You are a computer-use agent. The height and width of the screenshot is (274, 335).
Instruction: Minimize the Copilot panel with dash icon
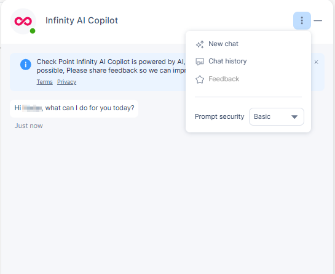pyautogui.click(x=318, y=20)
